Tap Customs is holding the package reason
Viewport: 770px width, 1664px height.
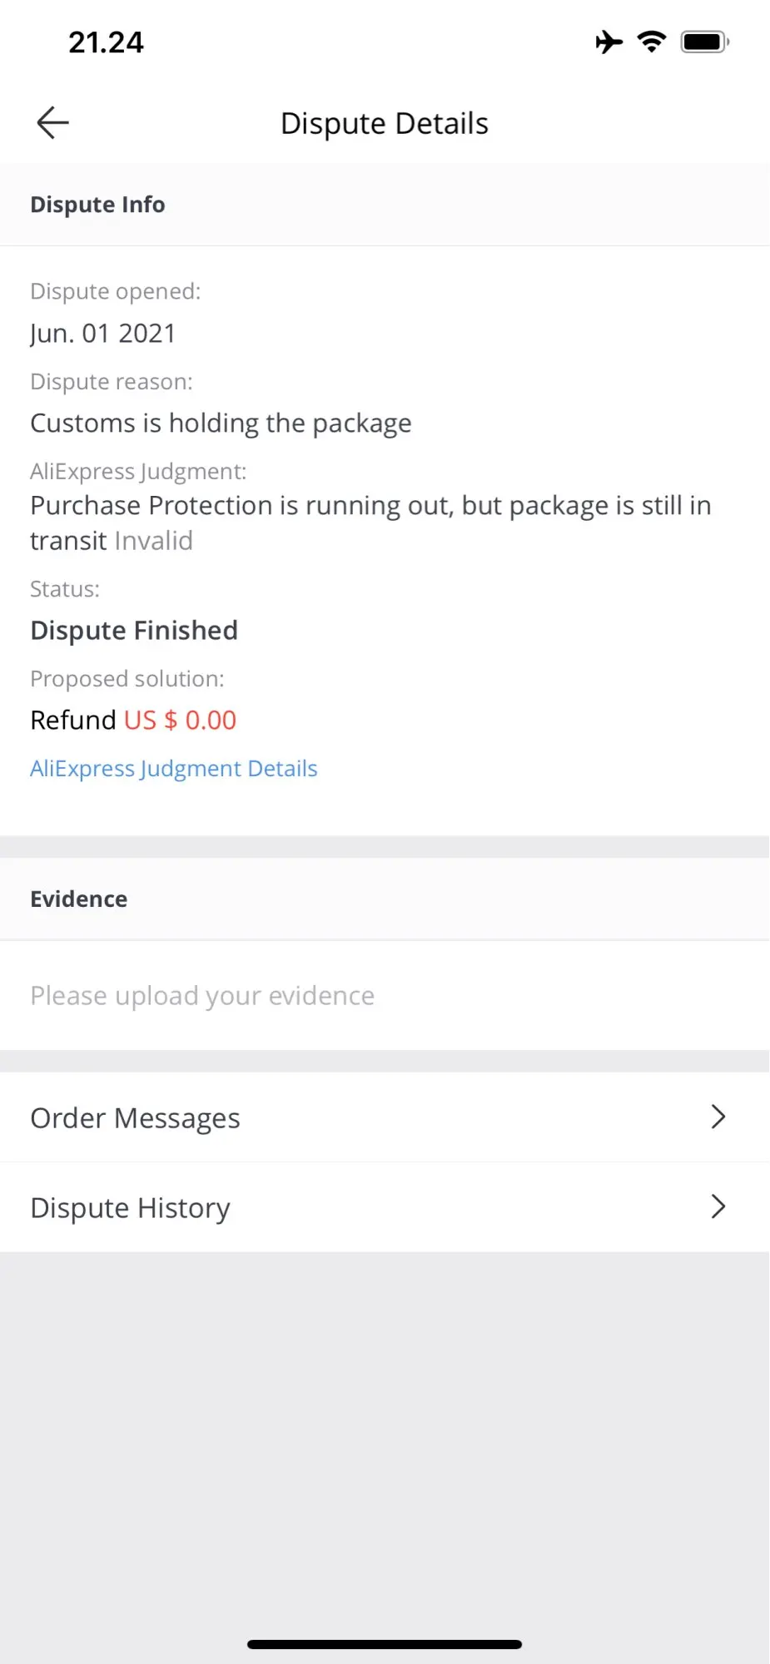(x=221, y=423)
